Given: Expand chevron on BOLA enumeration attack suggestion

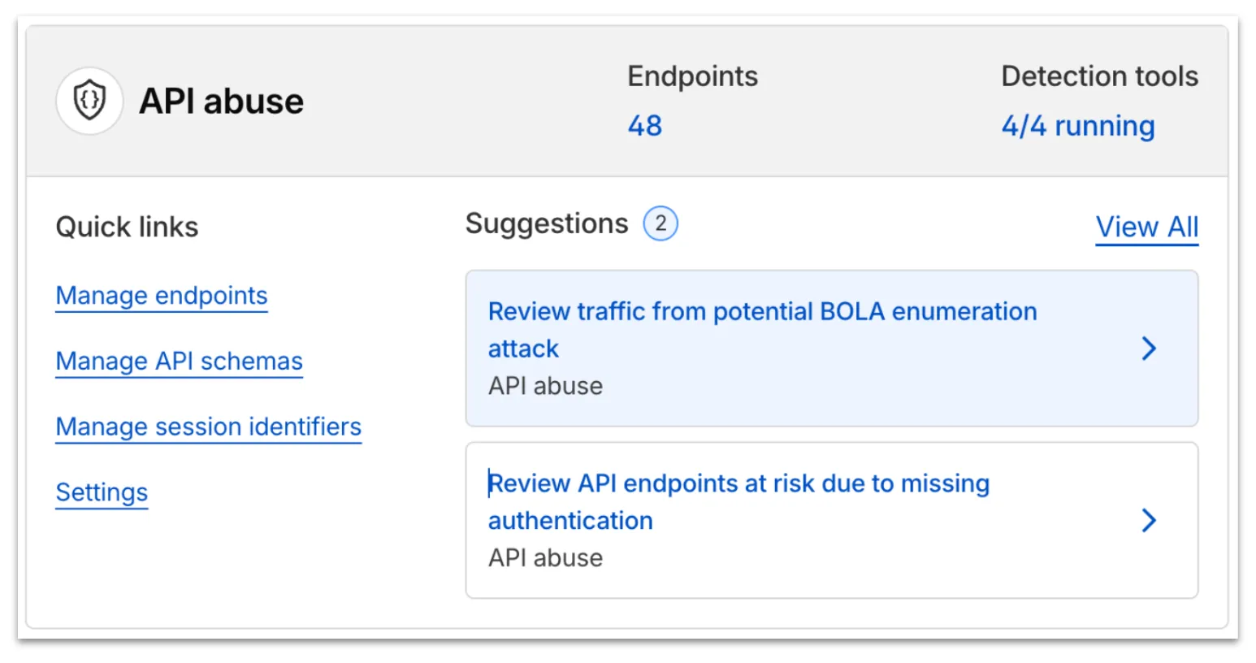Looking at the screenshot, I should pyautogui.click(x=1148, y=349).
